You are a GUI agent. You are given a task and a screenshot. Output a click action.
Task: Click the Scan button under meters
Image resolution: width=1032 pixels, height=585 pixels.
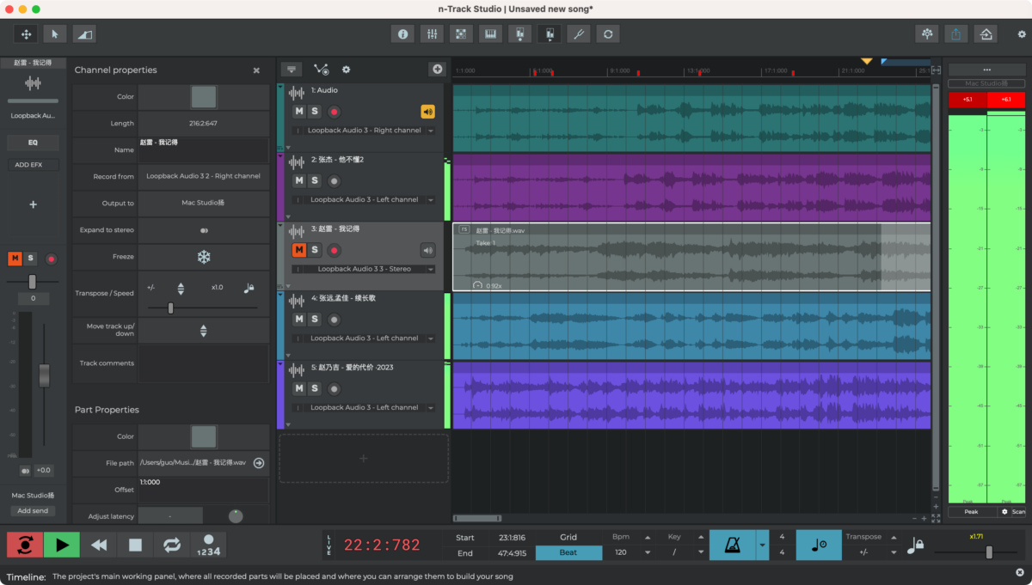[1011, 512]
